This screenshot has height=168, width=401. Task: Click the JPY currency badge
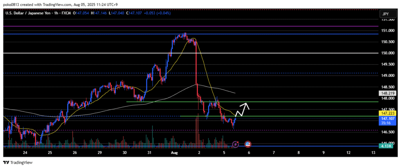385,14
